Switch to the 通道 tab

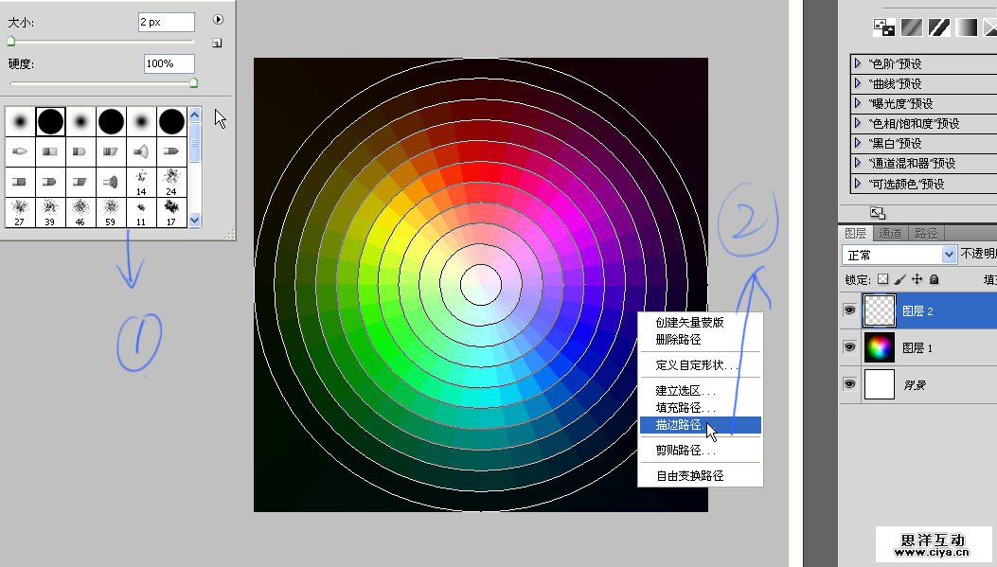click(x=890, y=233)
